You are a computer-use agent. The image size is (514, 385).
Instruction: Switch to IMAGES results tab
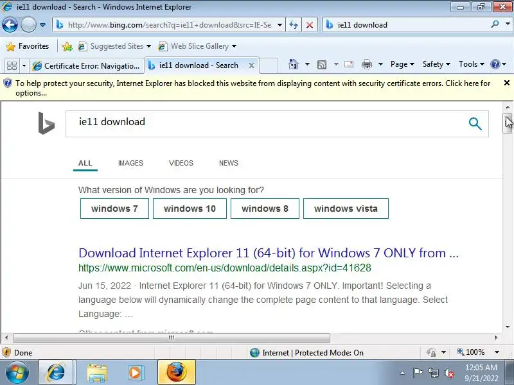tap(130, 163)
